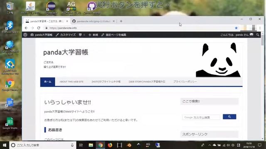266x149 pixels.
Task: Show hidden system tray icons
Action: pos(209,145)
